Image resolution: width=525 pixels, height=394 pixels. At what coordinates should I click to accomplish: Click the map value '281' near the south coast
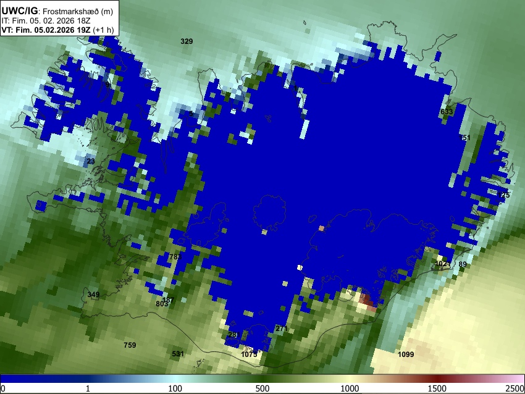tap(234, 335)
